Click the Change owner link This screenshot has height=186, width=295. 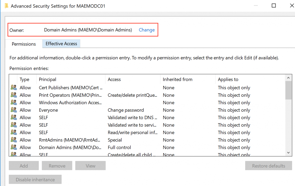(147, 30)
